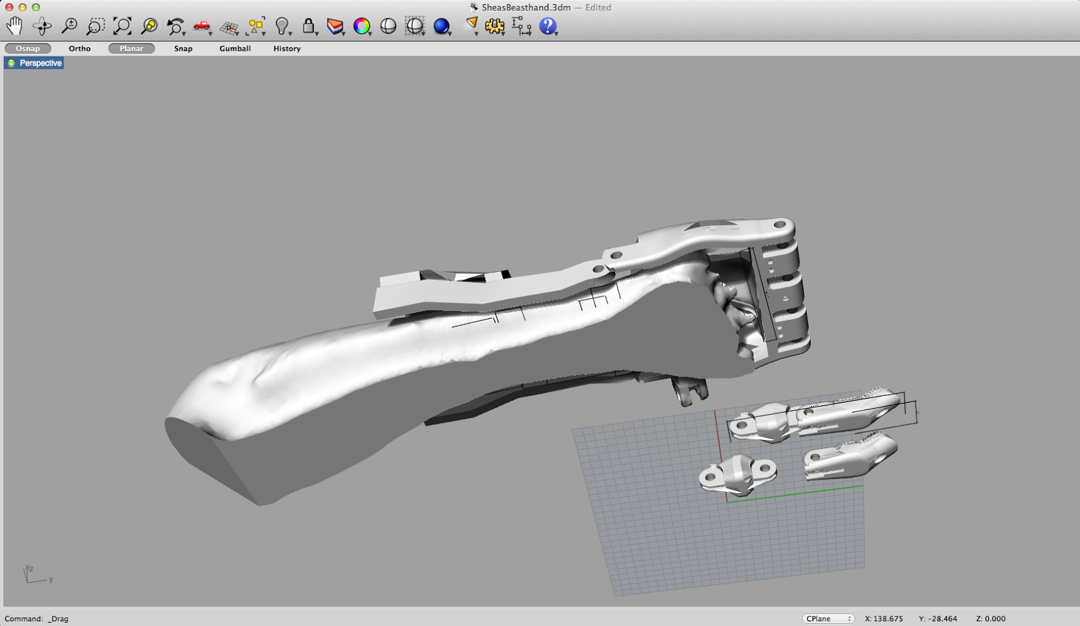Click the Undo view change icon
Image resolution: width=1080 pixels, height=626 pixels.
point(175,26)
